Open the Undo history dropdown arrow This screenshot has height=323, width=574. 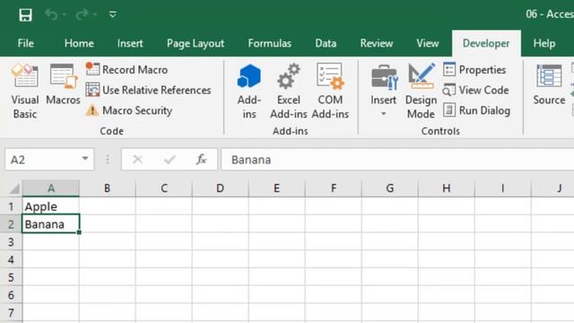pyautogui.click(x=64, y=14)
